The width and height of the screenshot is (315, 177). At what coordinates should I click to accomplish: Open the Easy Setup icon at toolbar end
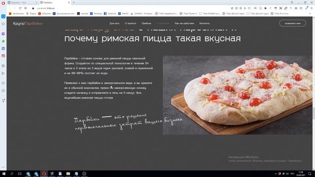[x=312, y=8]
